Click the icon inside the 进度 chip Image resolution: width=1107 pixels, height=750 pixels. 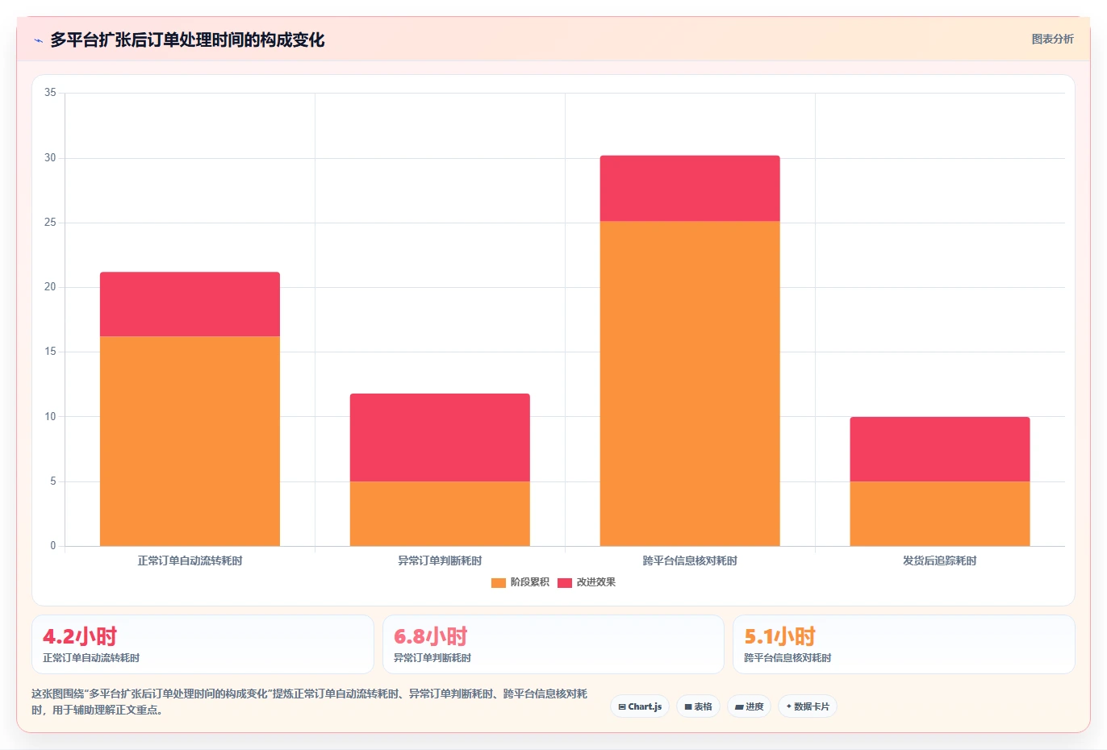[x=739, y=706]
